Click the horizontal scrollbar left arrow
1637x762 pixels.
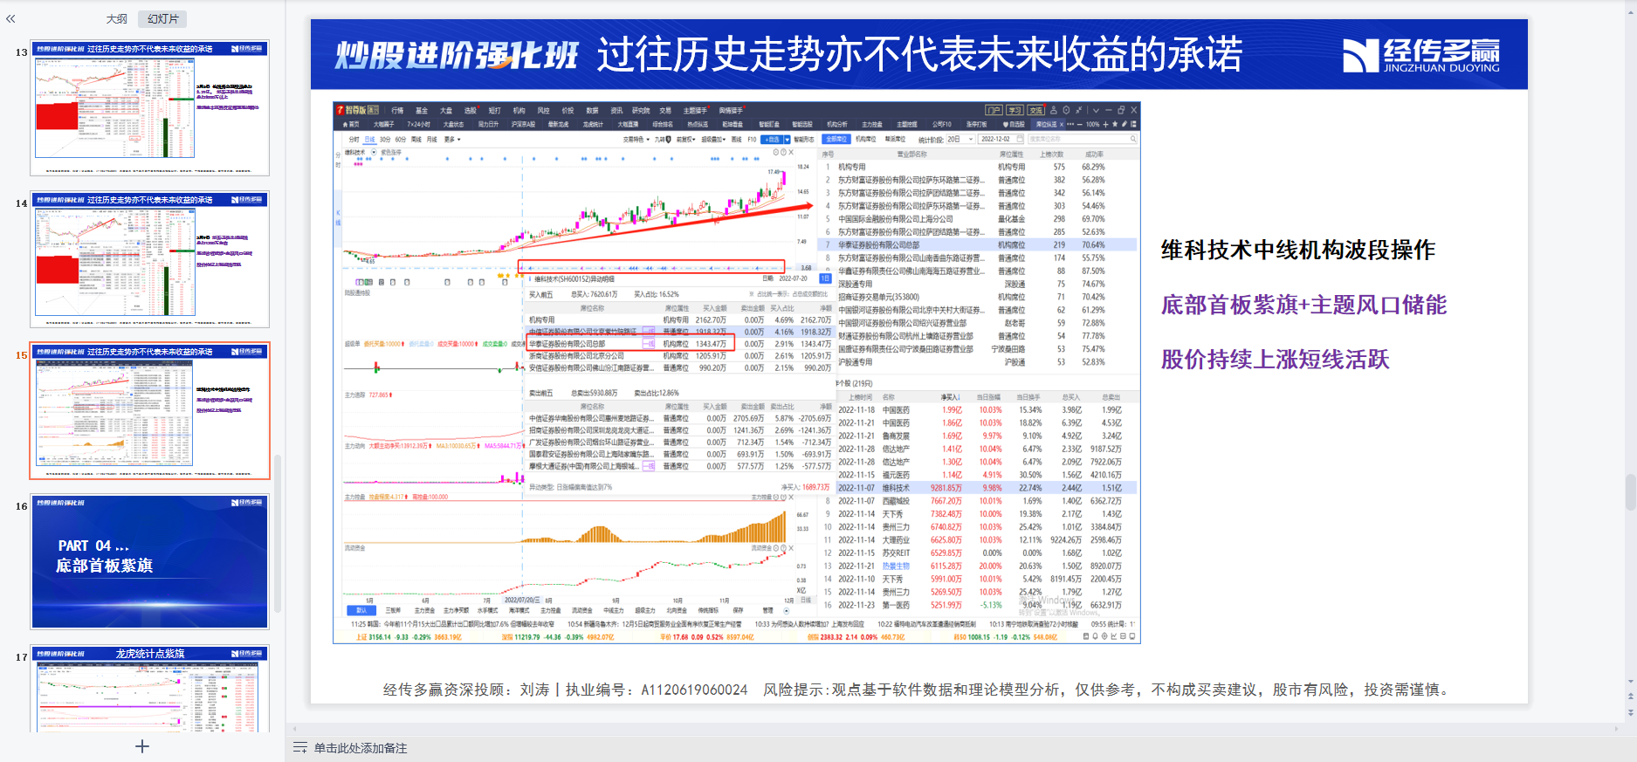click(295, 728)
